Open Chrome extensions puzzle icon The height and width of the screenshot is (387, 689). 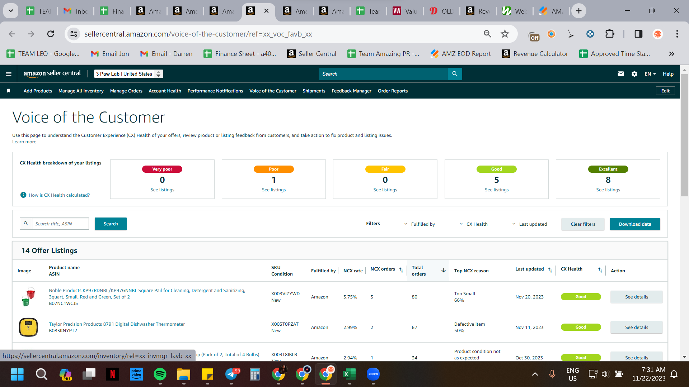610,34
